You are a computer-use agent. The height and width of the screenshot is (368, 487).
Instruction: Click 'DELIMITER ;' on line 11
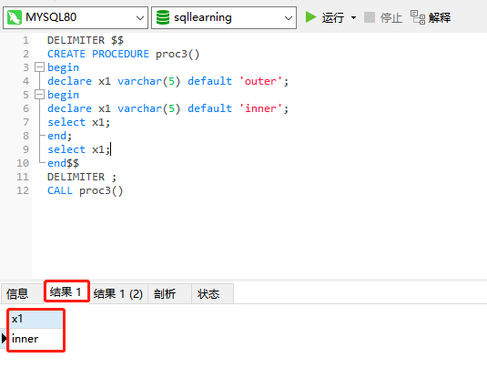click(x=82, y=177)
